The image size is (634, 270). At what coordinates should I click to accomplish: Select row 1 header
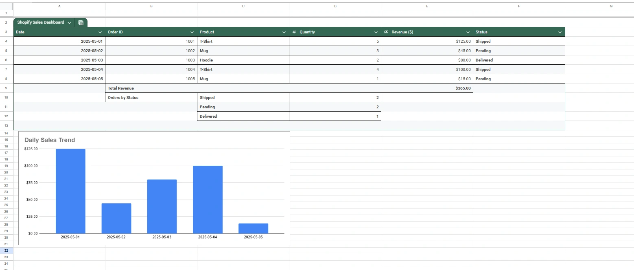7,13
